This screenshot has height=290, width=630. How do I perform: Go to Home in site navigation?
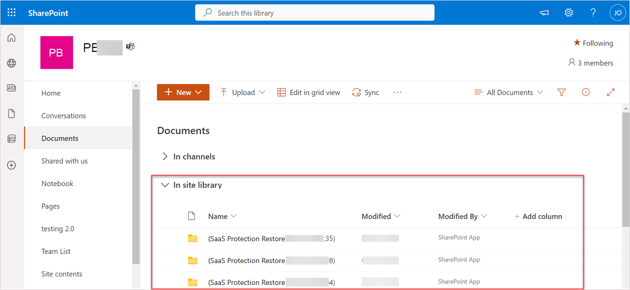pos(51,93)
